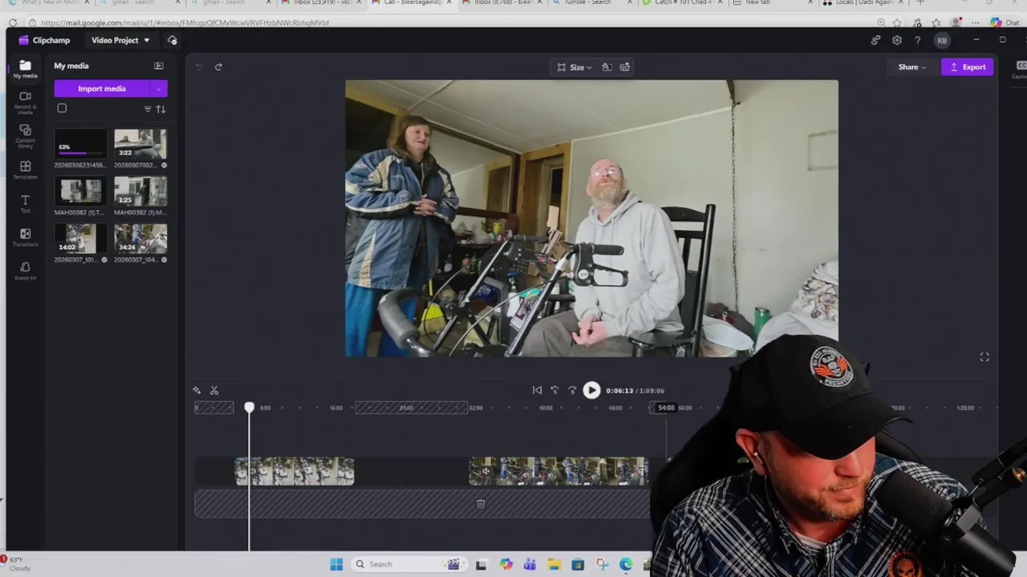The height and width of the screenshot is (577, 1027).
Task: Select the 34:24 media thumbnail
Action: [140, 239]
